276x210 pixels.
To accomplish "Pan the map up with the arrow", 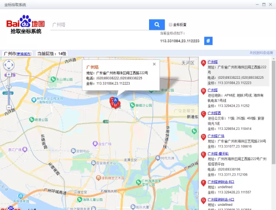I will point(9,62).
